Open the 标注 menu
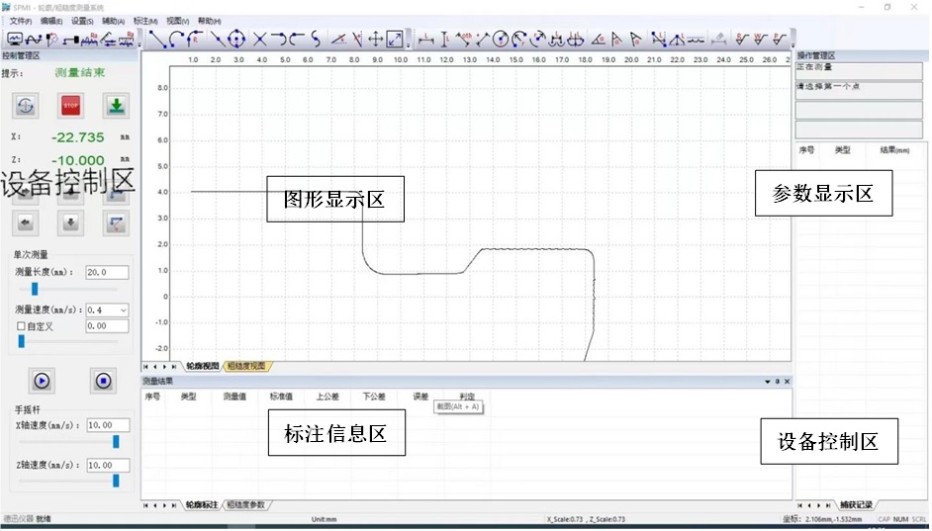The height and width of the screenshot is (531, 932). click(145, 20)
